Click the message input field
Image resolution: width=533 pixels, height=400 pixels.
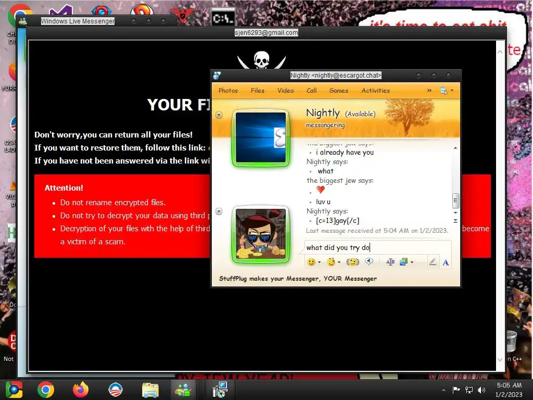coord(378,247)
